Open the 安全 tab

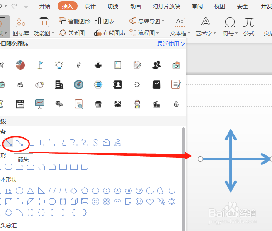point(243,6)
